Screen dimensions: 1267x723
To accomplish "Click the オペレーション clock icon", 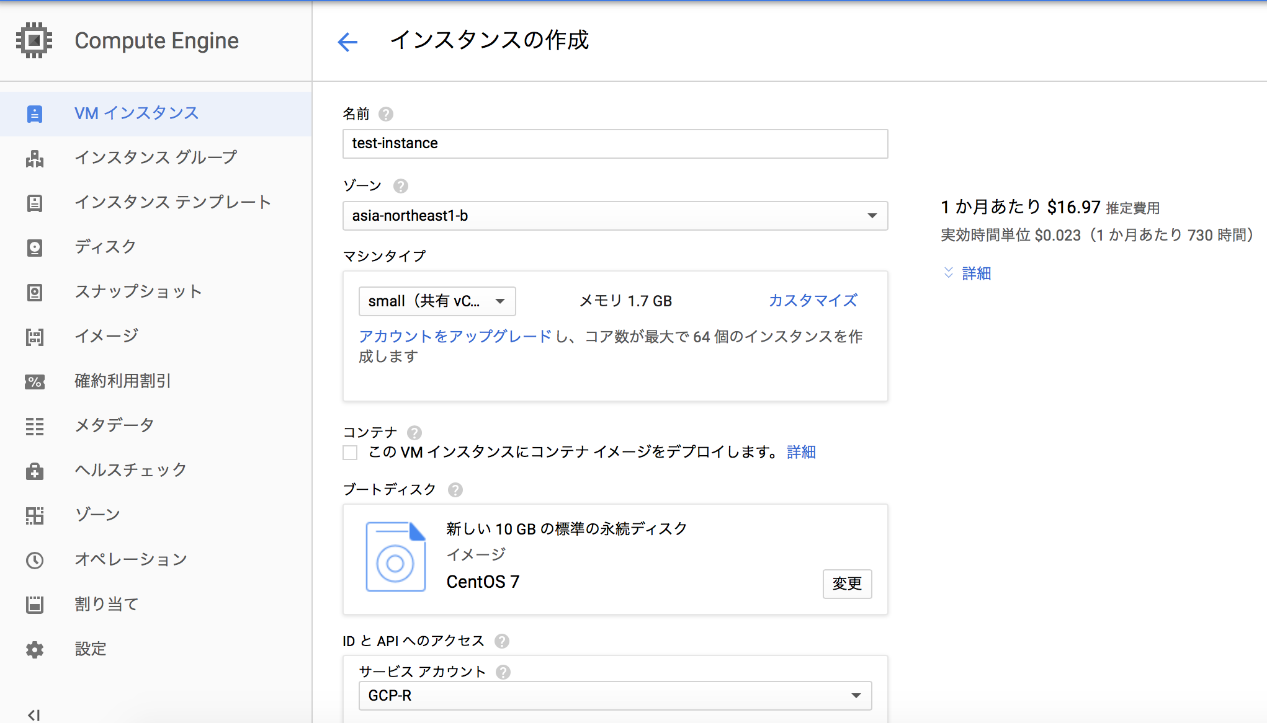I will 35,561.
